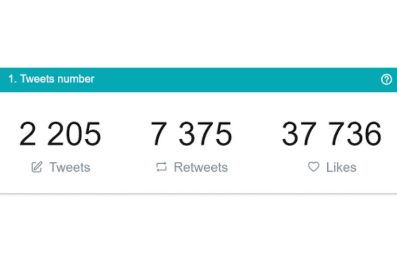Click the 2 205 tweets count
This screenshot has height=264, width=397.
60,134
